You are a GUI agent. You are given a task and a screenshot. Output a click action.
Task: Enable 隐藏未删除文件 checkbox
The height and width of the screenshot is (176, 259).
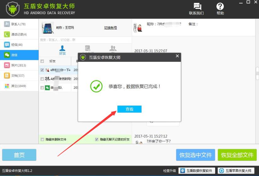pos(42,139)
